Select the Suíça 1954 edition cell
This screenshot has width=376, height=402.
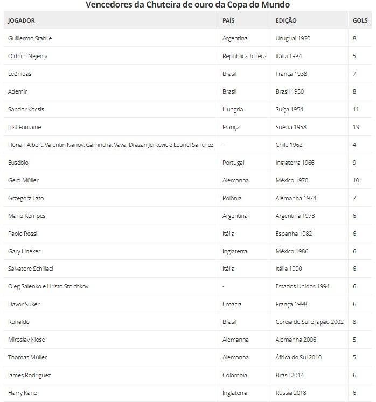point(289,109)
